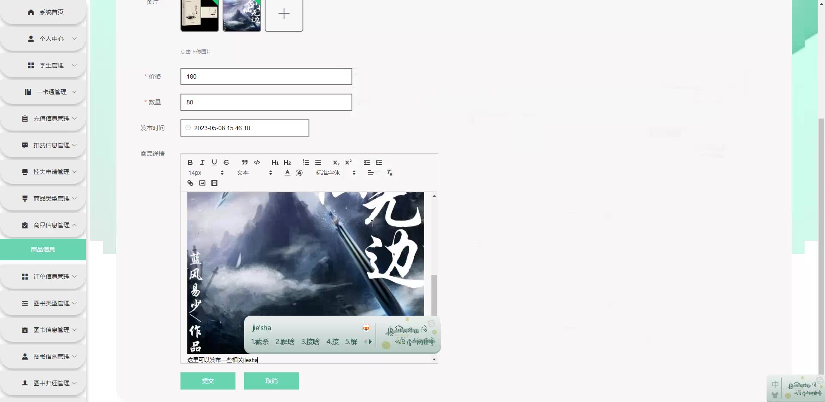Expand the 图书借阅管理 menu

[43, 356]
